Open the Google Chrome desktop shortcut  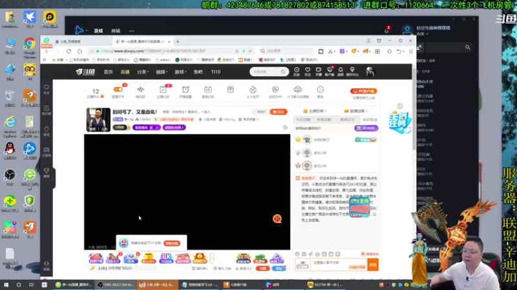point(29,44)
